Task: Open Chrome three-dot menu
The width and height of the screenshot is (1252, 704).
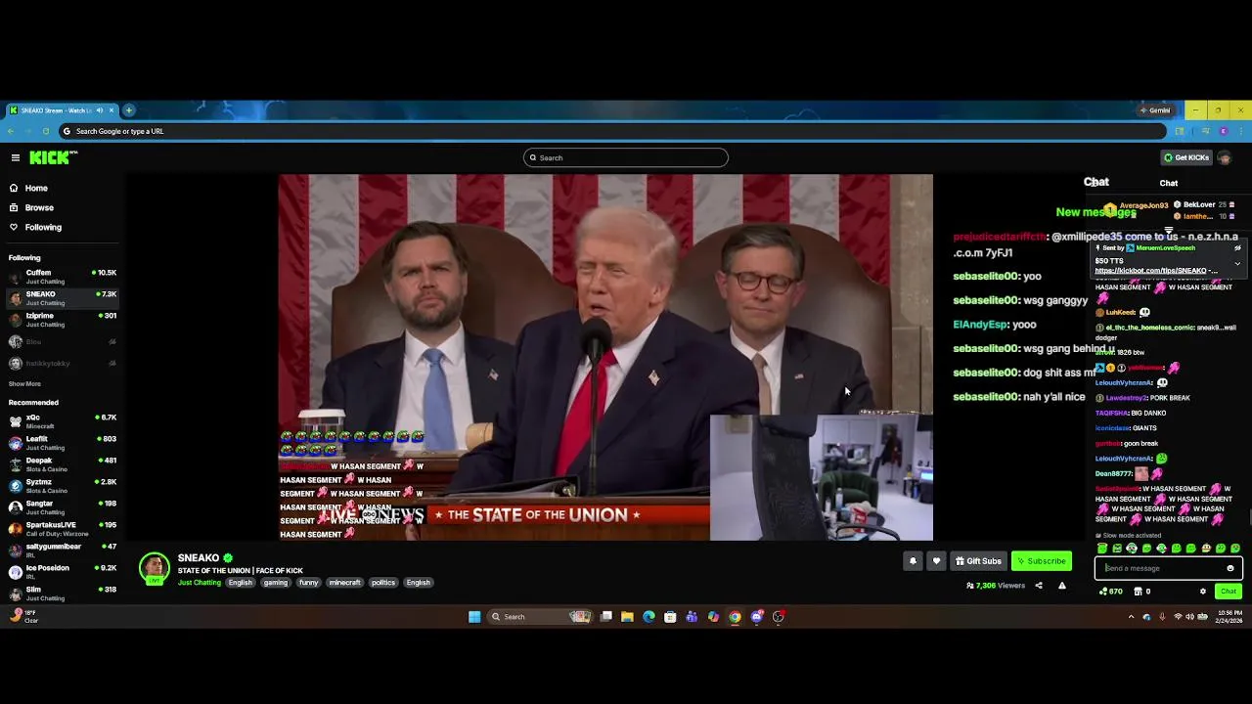Action: tap(1240, 131)
